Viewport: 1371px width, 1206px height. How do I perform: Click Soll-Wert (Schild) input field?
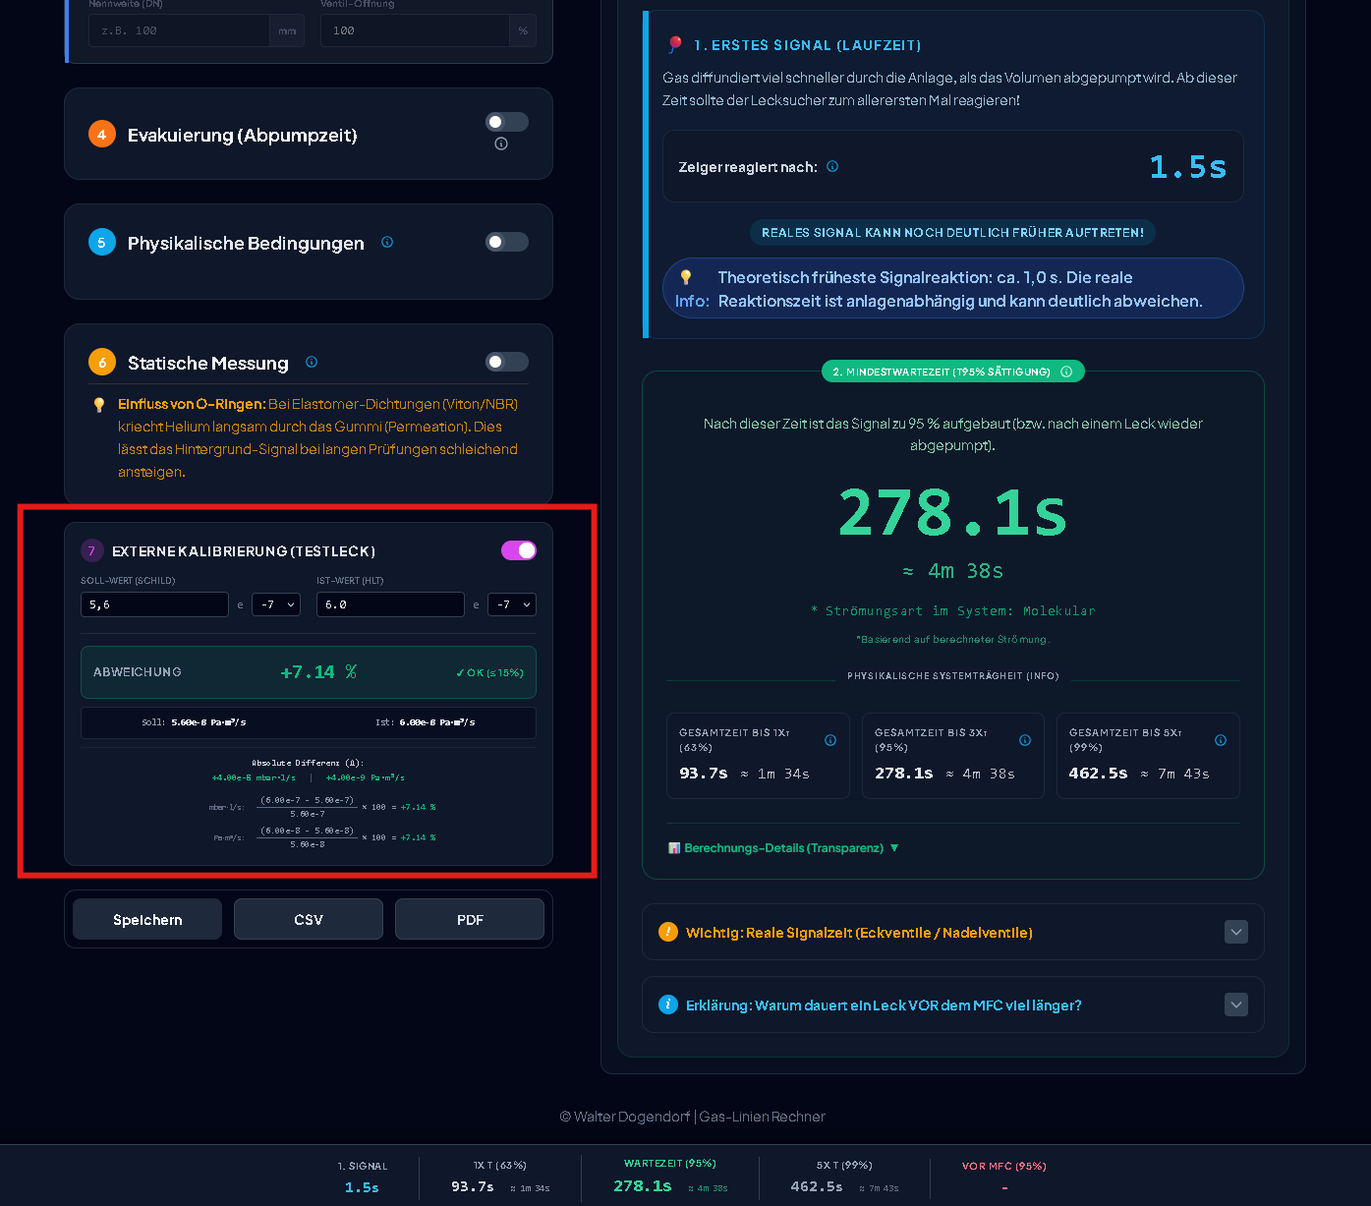154,604
